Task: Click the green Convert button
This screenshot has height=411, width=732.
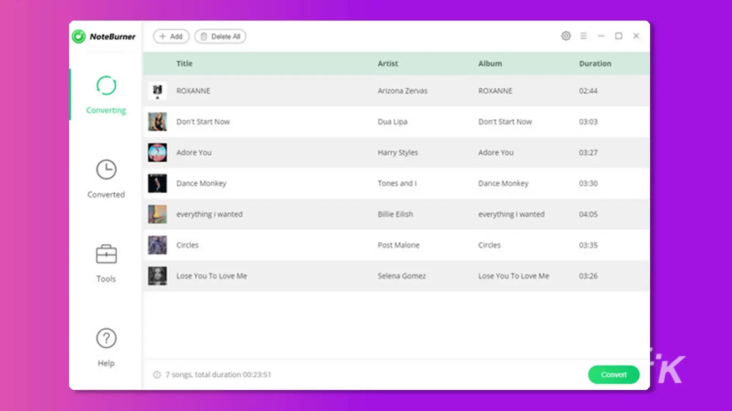Action: tap(614, 374)
